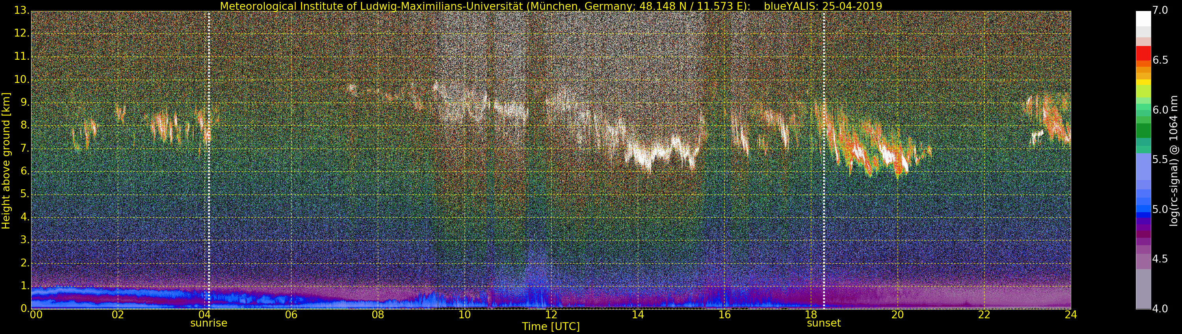Screen dimensions: 1182x334
Task: Click the white dotted sunset marker line
Action: coord(824,160)
